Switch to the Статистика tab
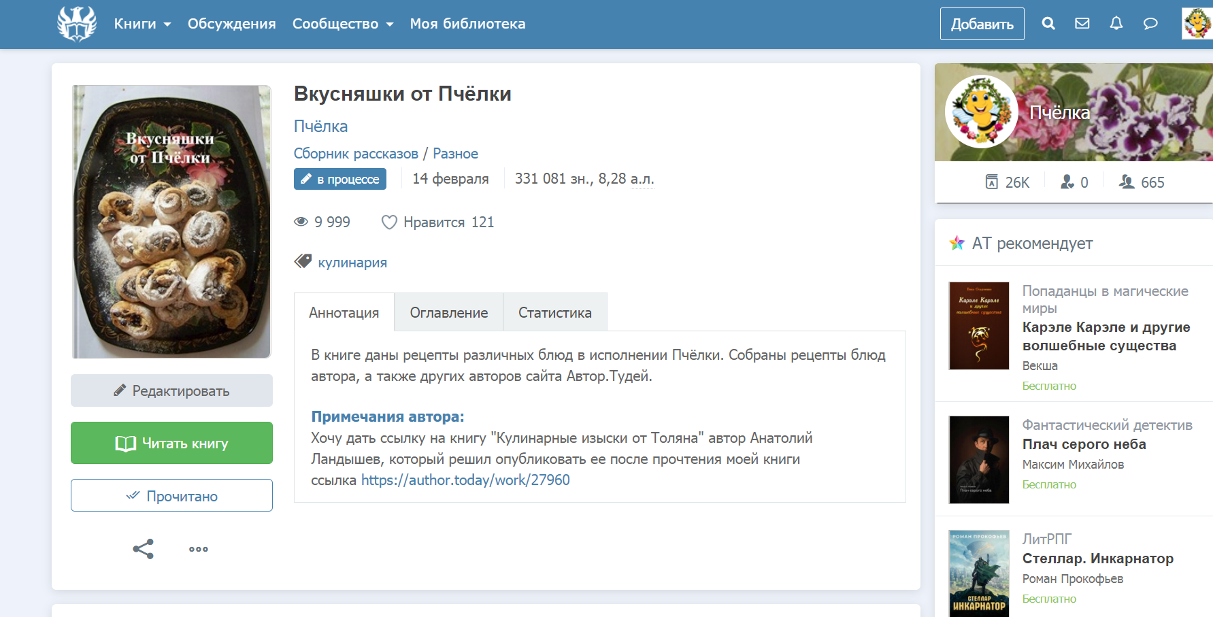This screenshot has width=1213, height=617. coord(554,313)
